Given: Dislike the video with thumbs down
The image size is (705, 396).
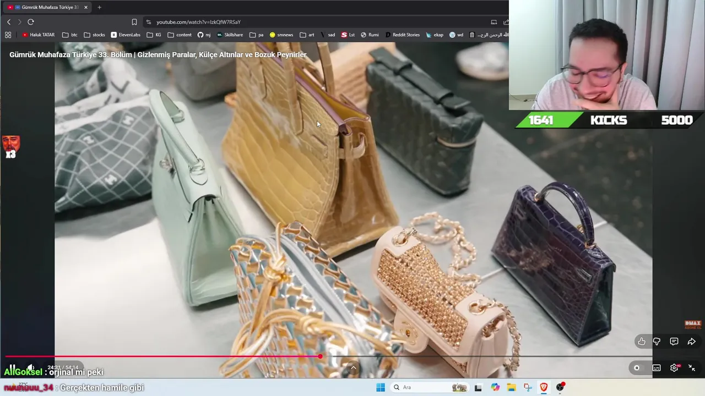Looking at the screenshot, I should click(x=657, y=342).
